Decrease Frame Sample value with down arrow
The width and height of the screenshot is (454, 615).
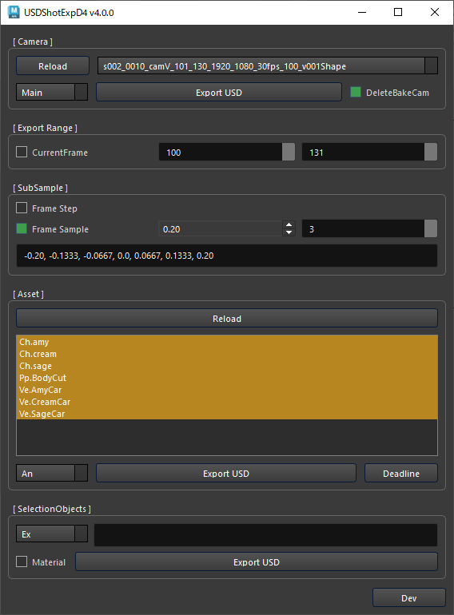click(x=289, y=232)
